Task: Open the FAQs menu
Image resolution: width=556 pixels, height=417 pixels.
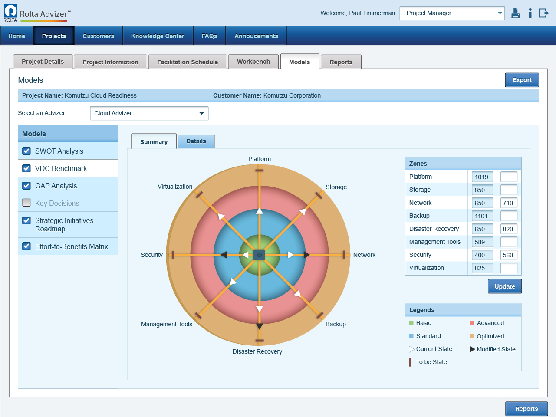Action: [209, 36]
